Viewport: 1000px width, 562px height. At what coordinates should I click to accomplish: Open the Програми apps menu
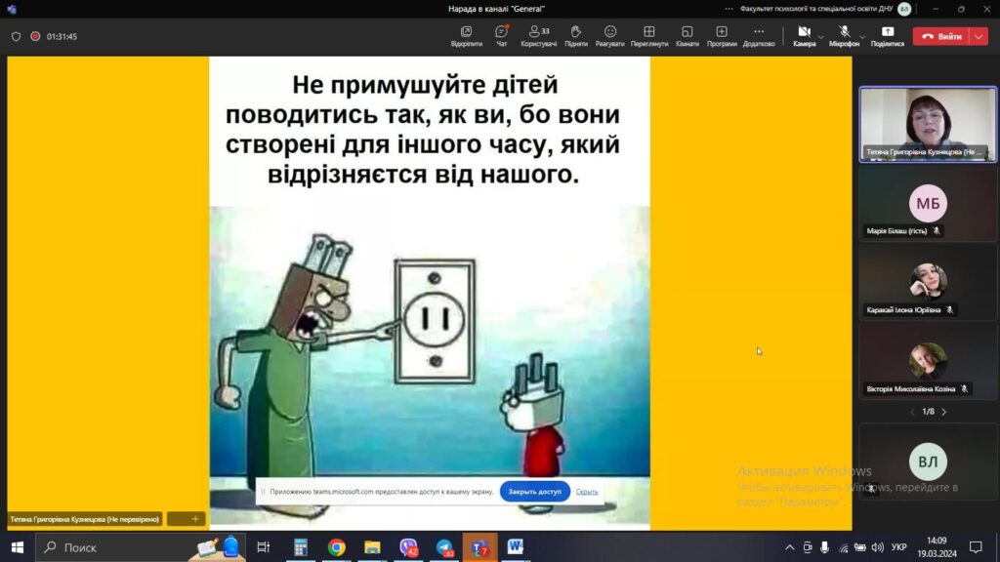click(x=722, y=36)
